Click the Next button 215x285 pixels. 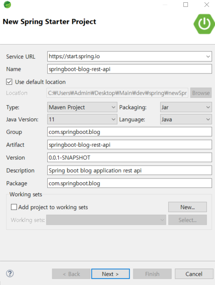click(x=110, y=274)
